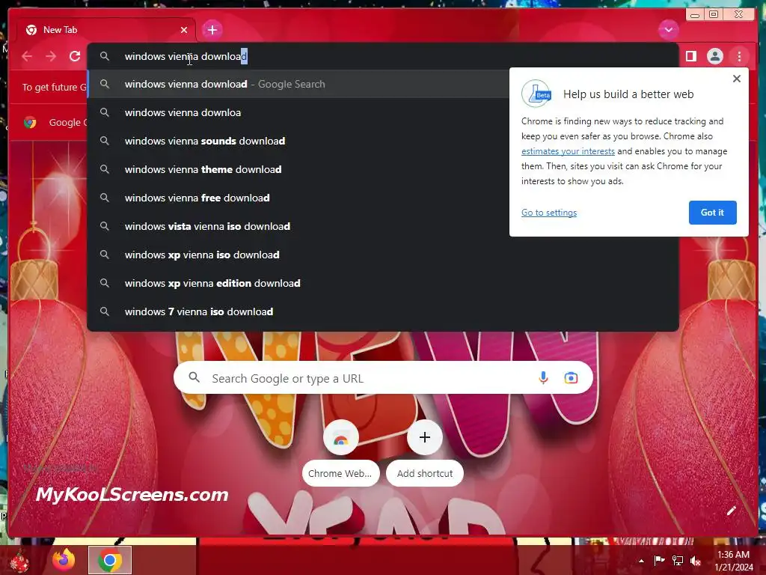Click the address bar text field

tap(383, 56)
